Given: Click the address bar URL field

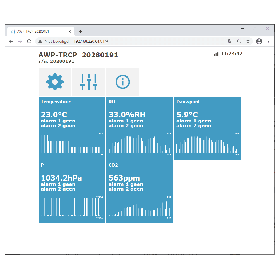Looking at the screenshot, I should point(139,41).
